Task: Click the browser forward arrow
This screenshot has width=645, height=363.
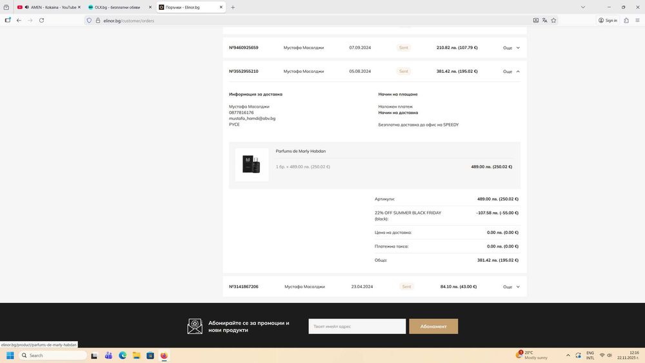Action: pos(30,20)
